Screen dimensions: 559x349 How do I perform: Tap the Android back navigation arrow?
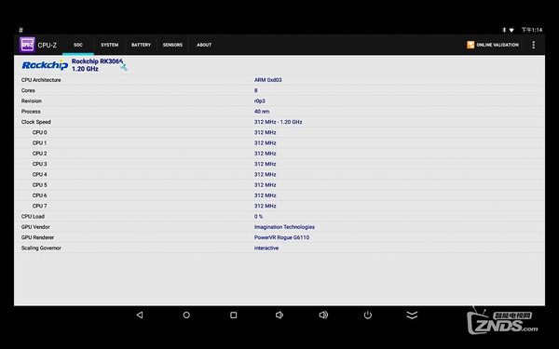[x=140, y=315]
